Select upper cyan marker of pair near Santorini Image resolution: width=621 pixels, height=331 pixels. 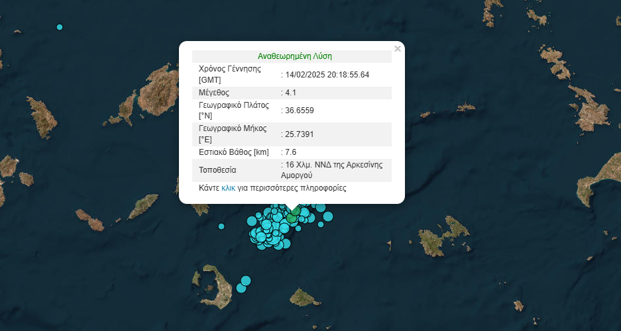[x=247, y=281]
